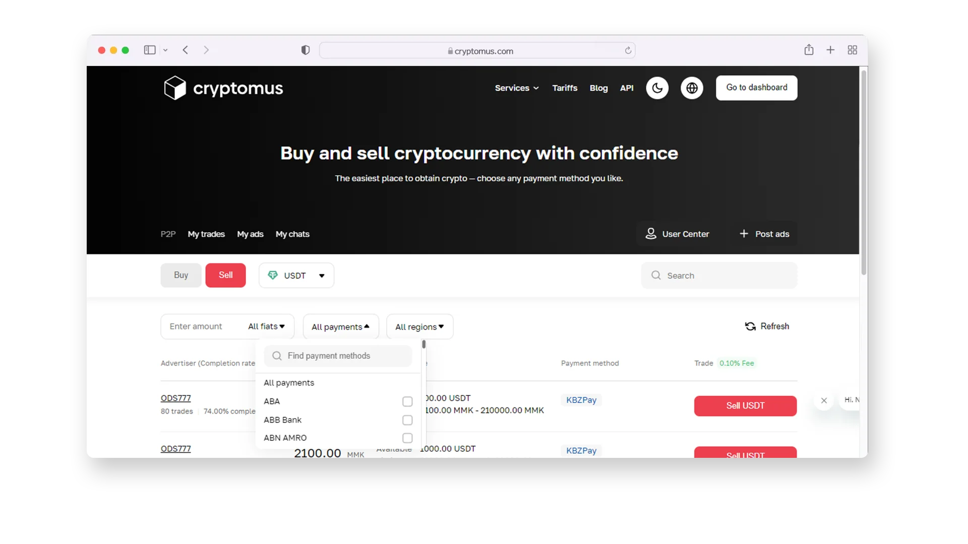This screenshot has width=968, height=544.
Task: Click Sell USDT button for QDS777
Action: coord(745,405)
